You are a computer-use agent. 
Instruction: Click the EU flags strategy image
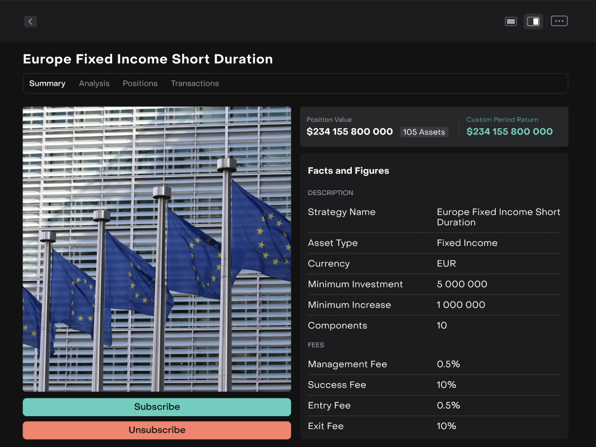click(x=157, y=249)
